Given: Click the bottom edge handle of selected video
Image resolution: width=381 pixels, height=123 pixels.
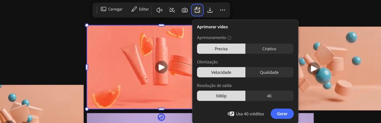Looking at the screenshot, I should tap(161, 109).
